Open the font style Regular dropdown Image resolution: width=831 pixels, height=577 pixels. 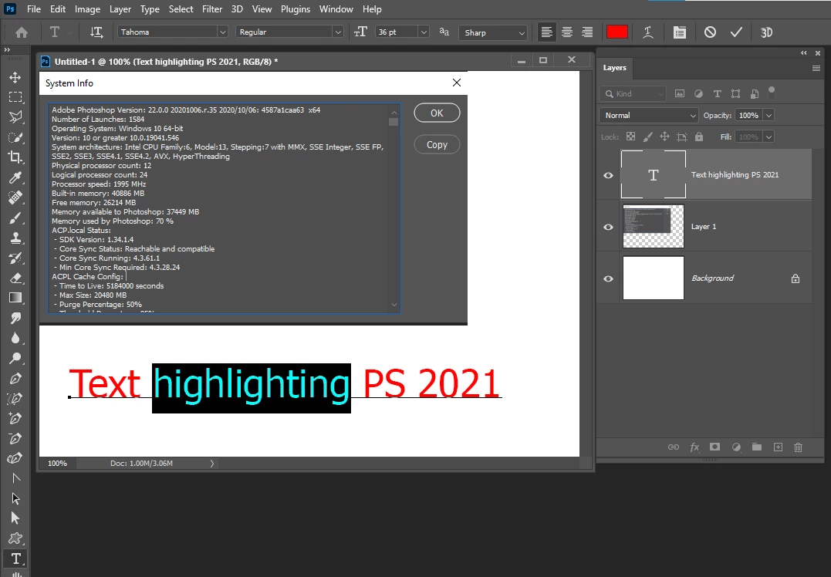338,32
